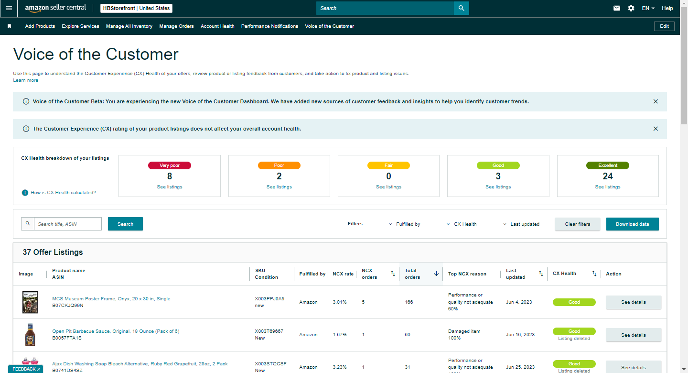Close the Feedback tab
The width and height of the screenshot is (688, 373).
click(39, 369)
